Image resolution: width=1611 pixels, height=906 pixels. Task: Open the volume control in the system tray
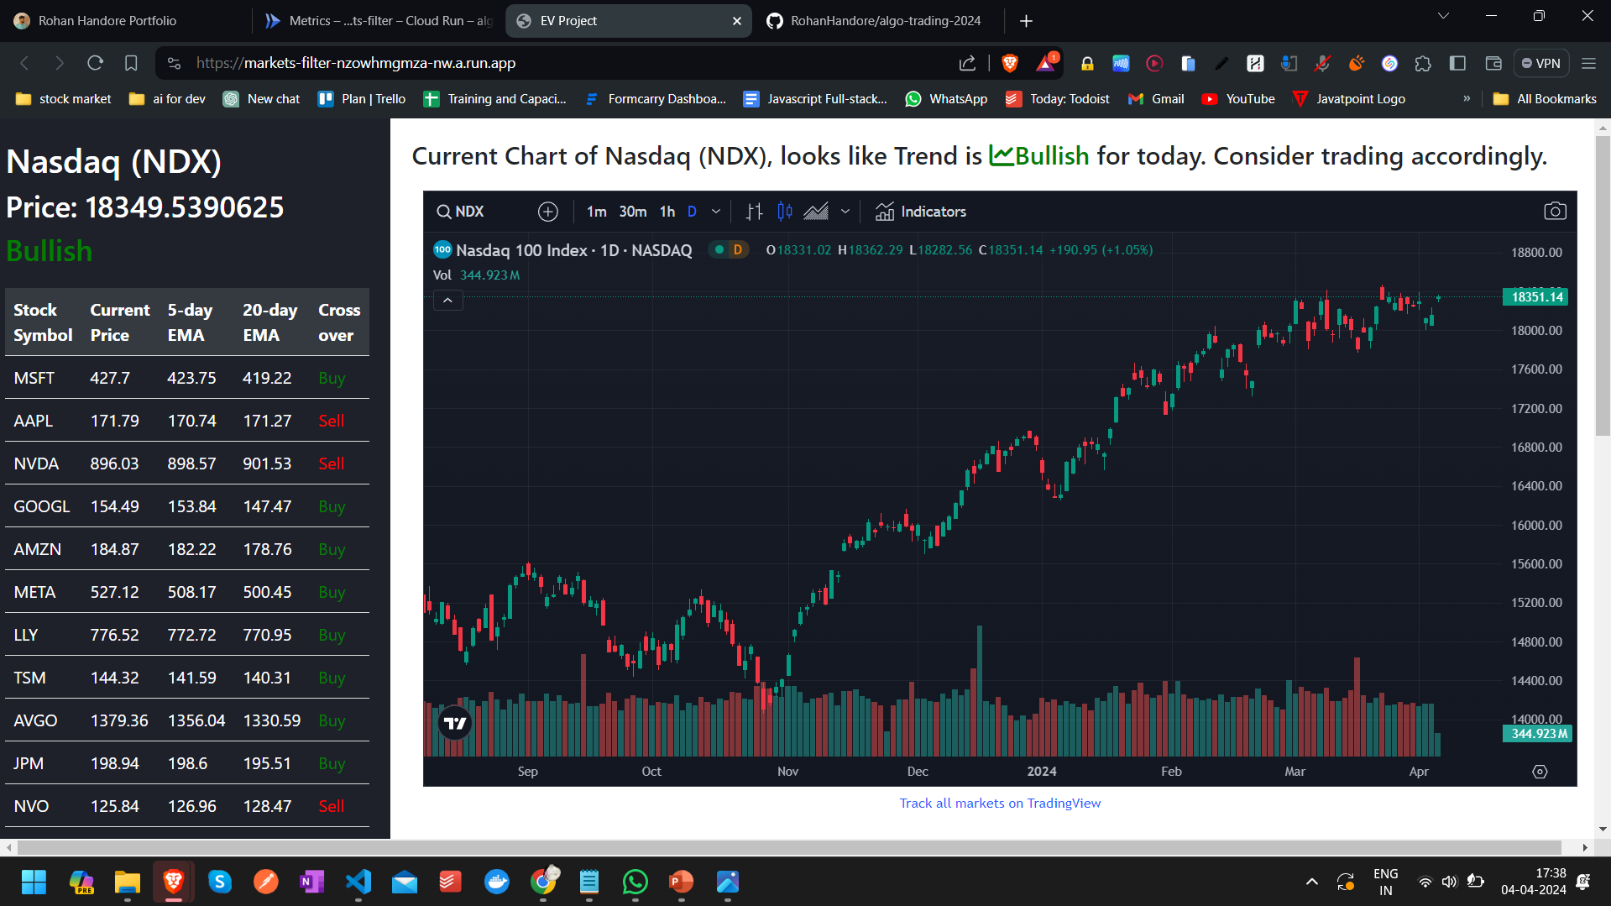pos(1450,882)
